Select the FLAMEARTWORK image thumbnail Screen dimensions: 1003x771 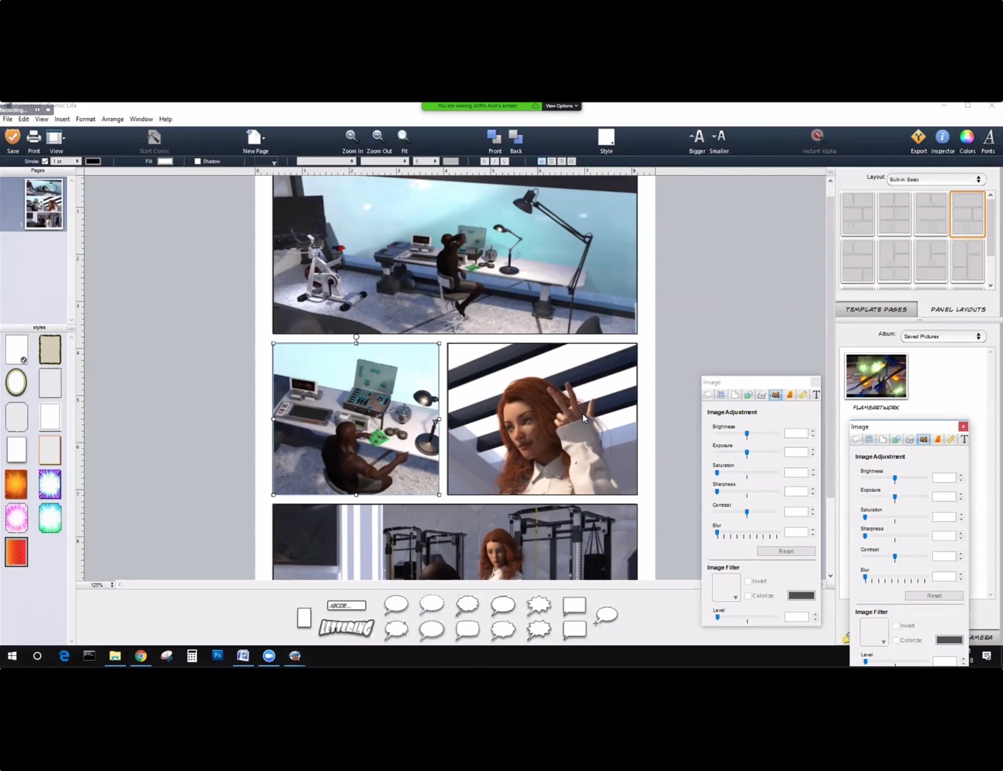pyautogui.click(x=876, y=376)
